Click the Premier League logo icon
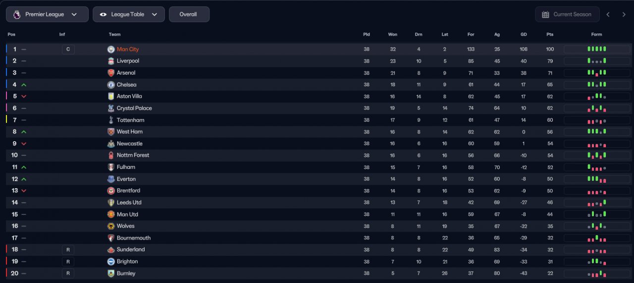This screenshot has width=634, height=283. [17, 14]
